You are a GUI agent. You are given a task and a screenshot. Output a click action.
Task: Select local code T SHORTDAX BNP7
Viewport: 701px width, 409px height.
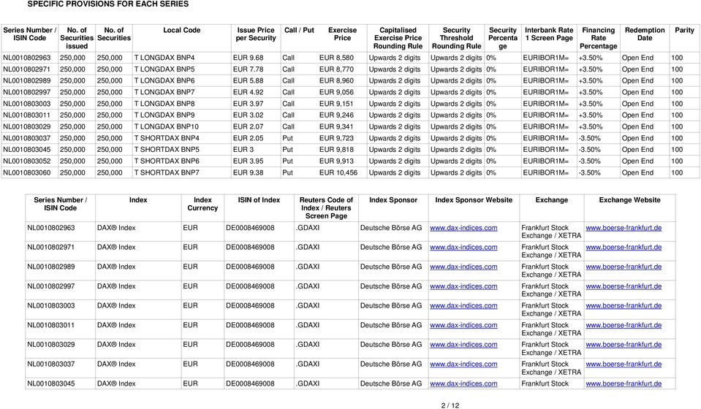167,173
